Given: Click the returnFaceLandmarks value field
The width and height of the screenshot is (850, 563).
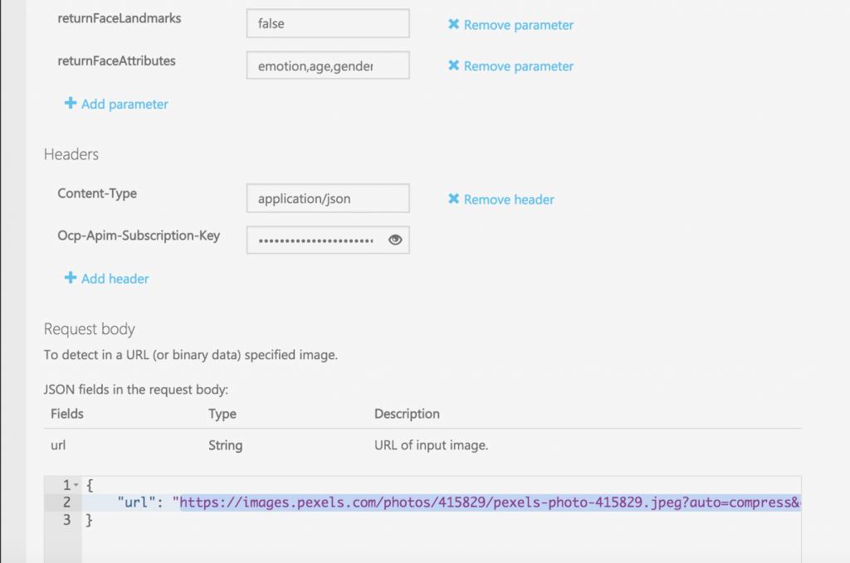Looking at the screenshot, I should point(327,23).
